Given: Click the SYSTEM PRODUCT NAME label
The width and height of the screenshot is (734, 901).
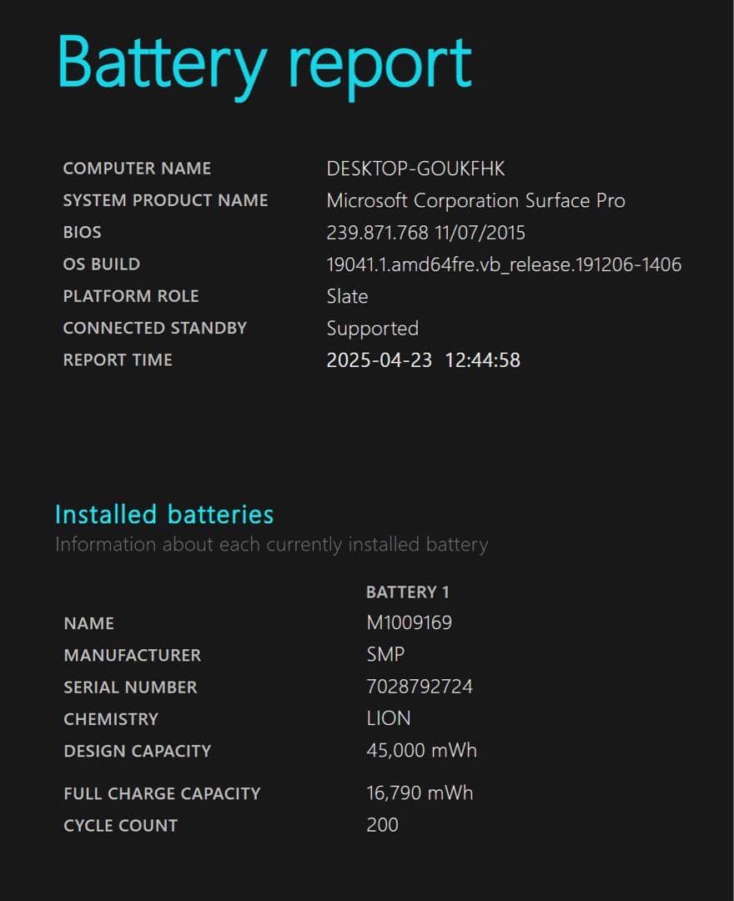Looking at the screenshot, I should click(x=165, y=200).
